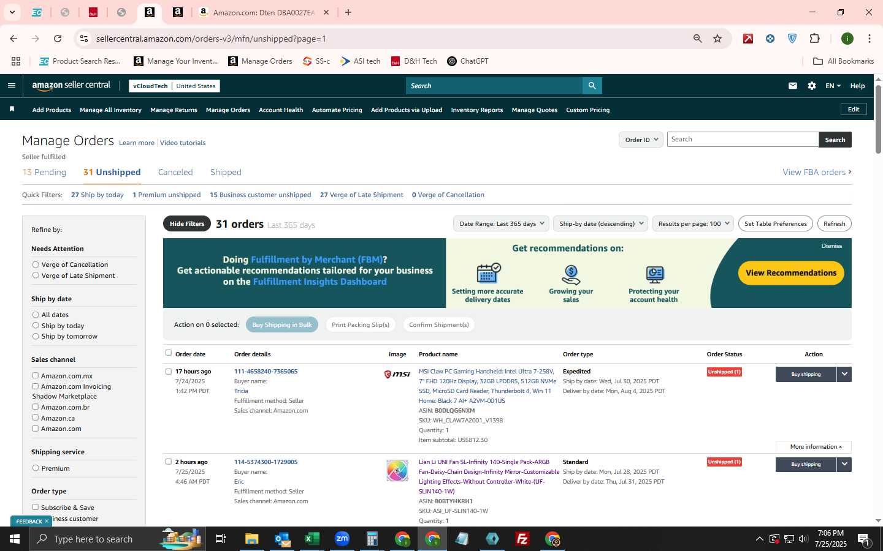883x551 pixels.
Task: Open the bookmarks apps grid icon
Action: tap(16, 61)
